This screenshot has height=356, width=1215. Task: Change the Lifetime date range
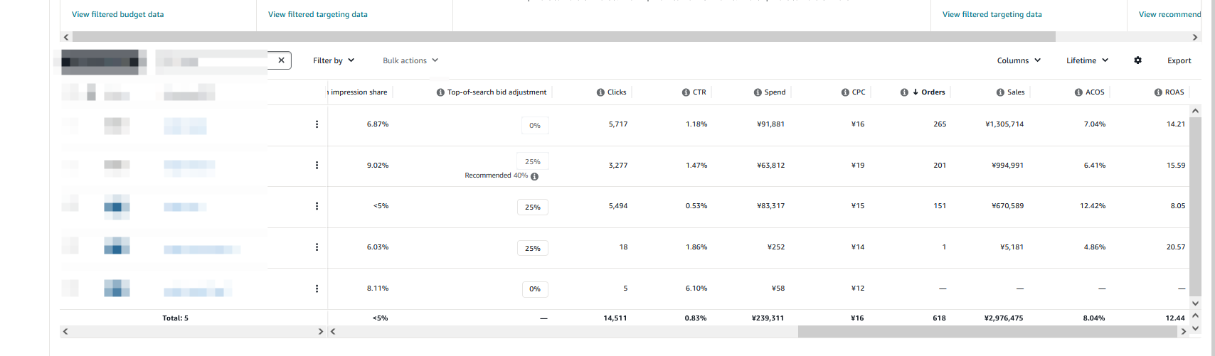tap(1086, 60)
